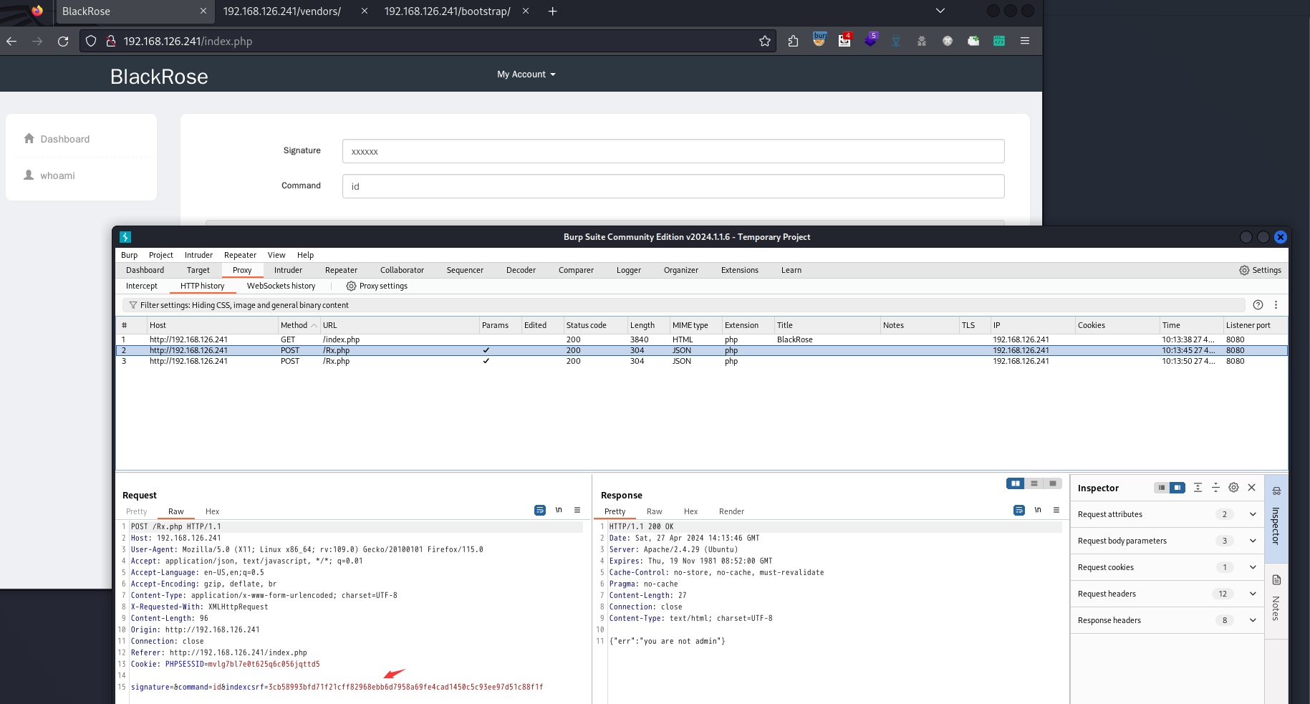
Task: Close the Inspector panel
Action: 1251,488
